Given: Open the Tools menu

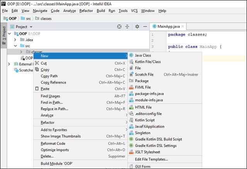Looking at the screenshot, I should click(x=123, y=11).
